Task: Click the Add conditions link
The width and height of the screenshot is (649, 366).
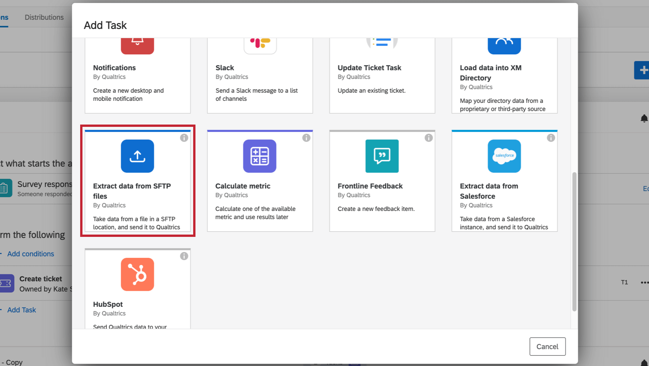Action: tap(31, 254)
